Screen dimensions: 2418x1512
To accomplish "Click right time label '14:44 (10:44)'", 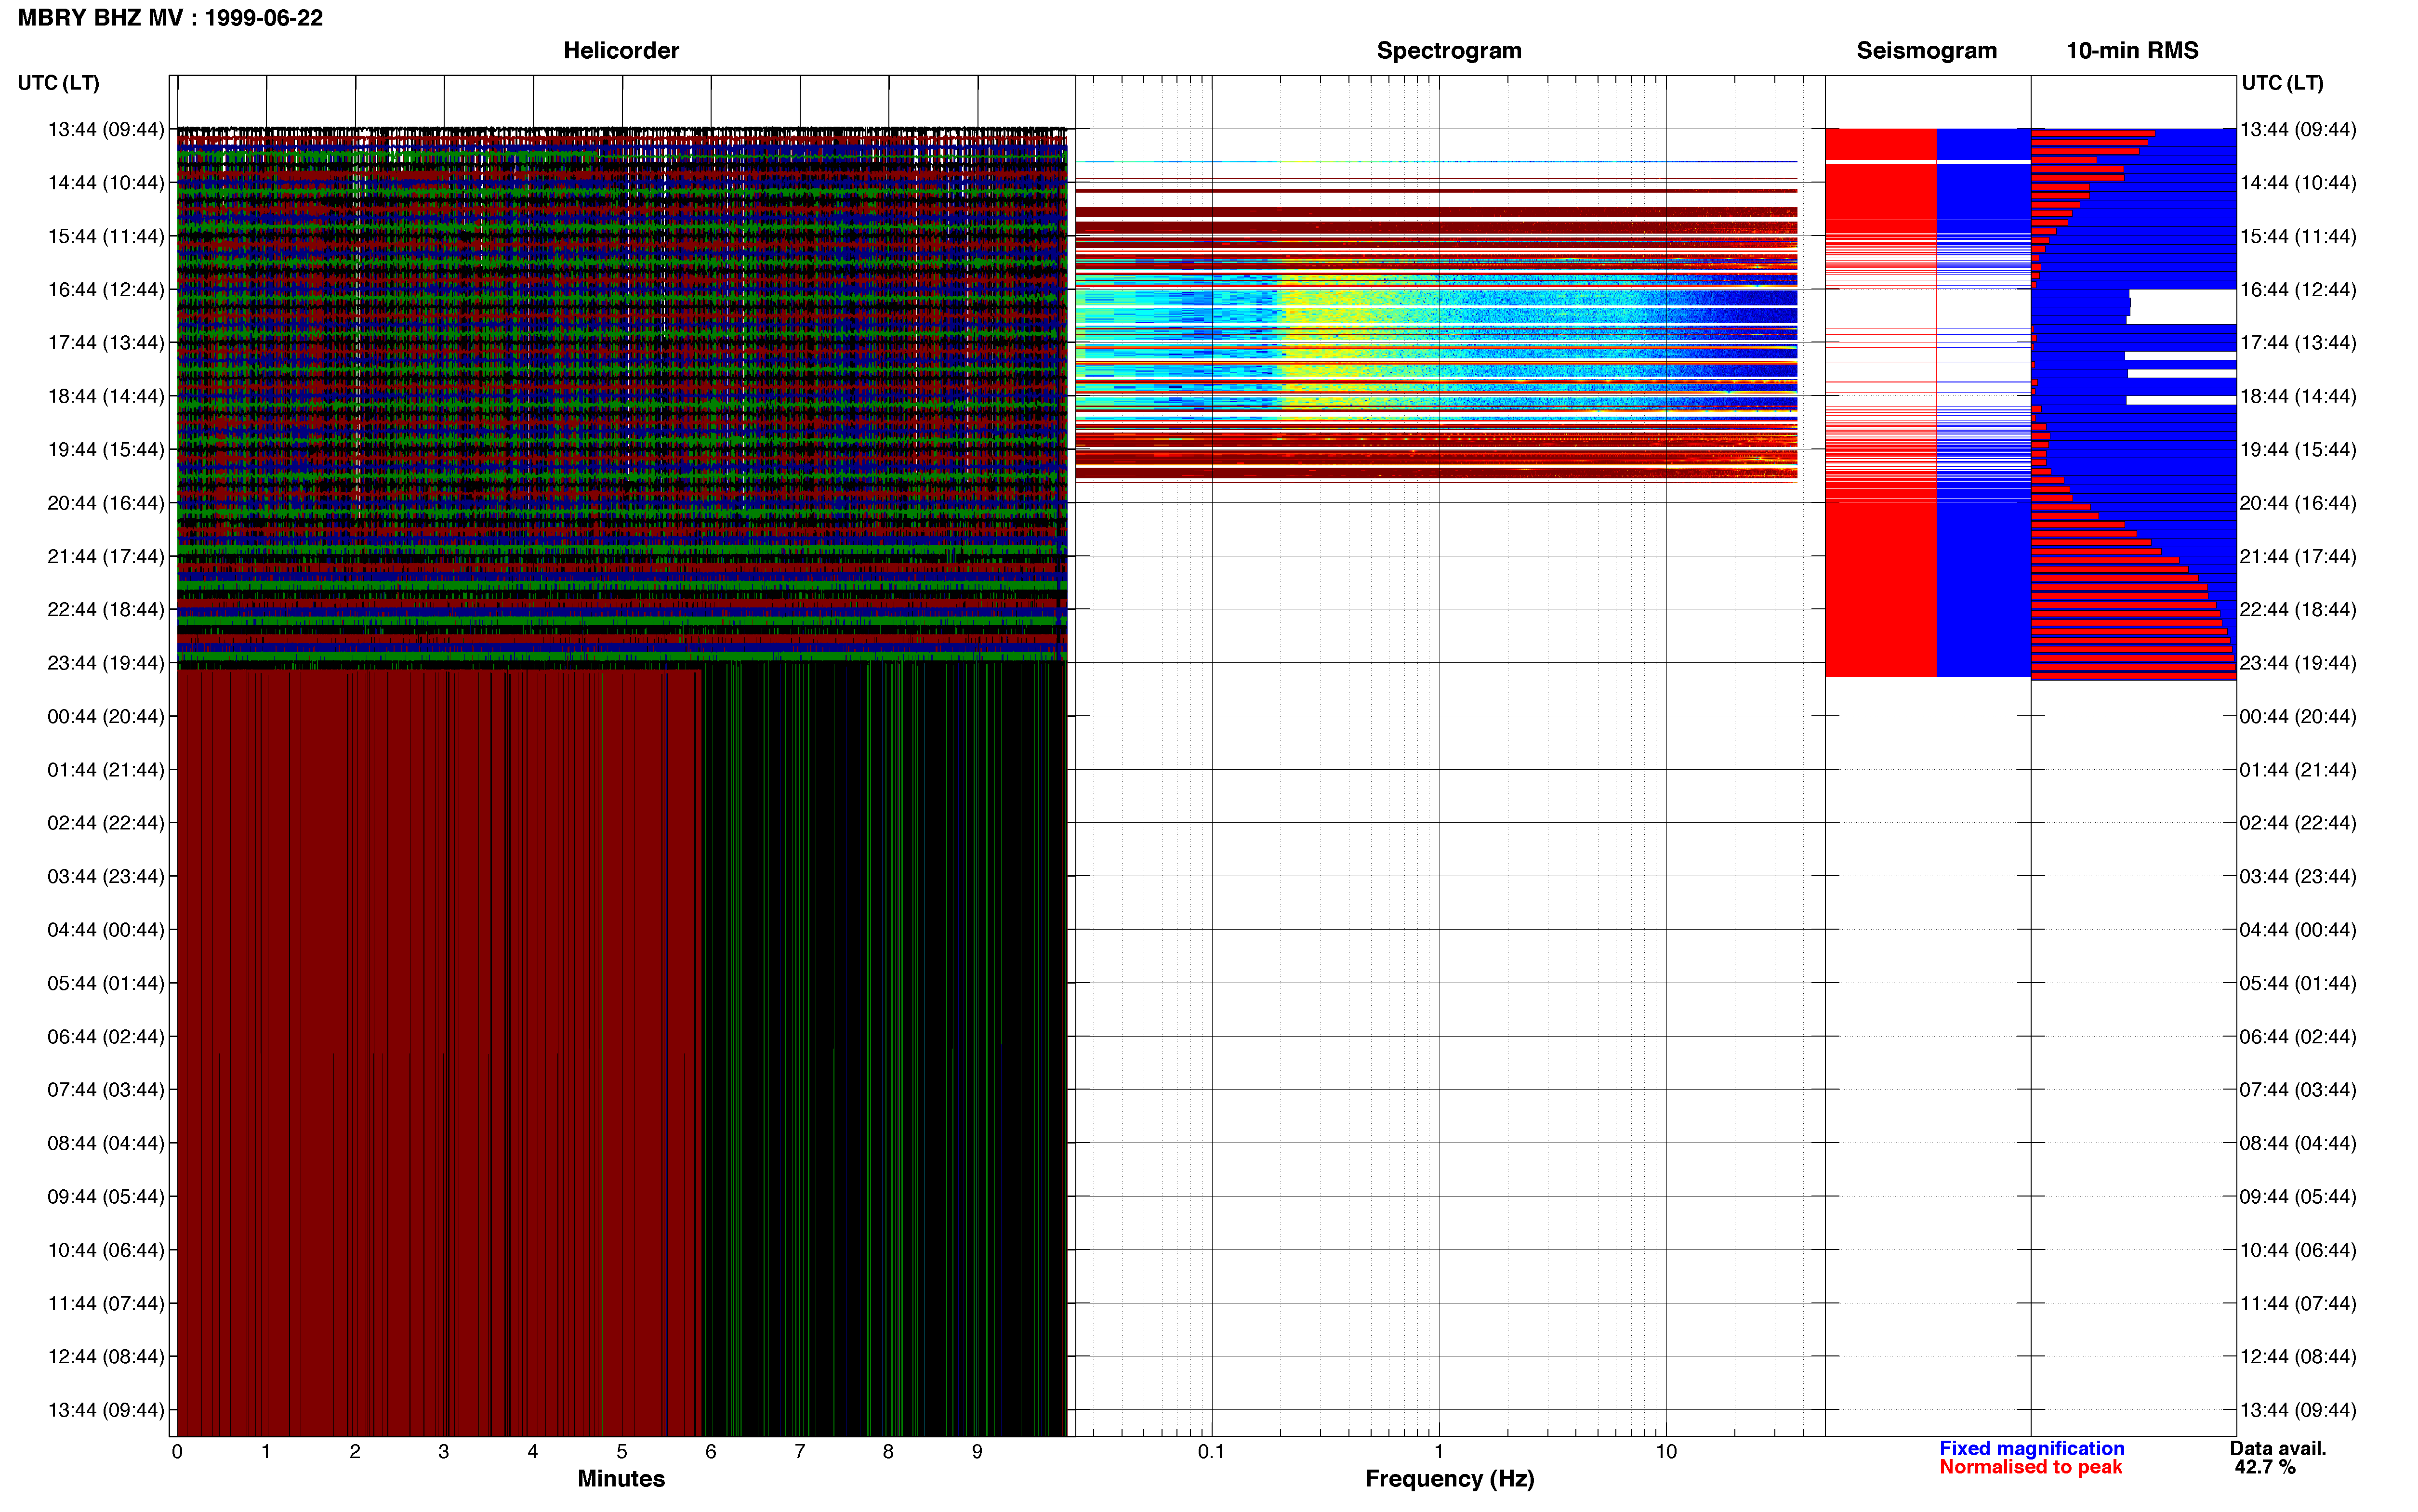I will (x=2298, y=183).
